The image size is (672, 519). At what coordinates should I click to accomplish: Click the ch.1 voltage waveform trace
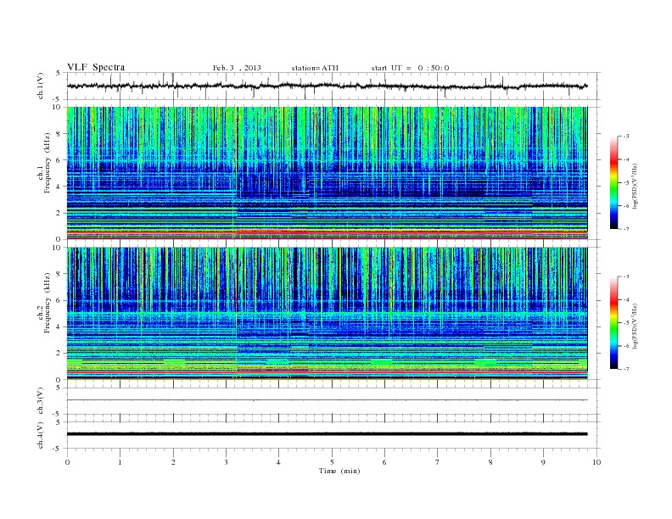[327, 86]
